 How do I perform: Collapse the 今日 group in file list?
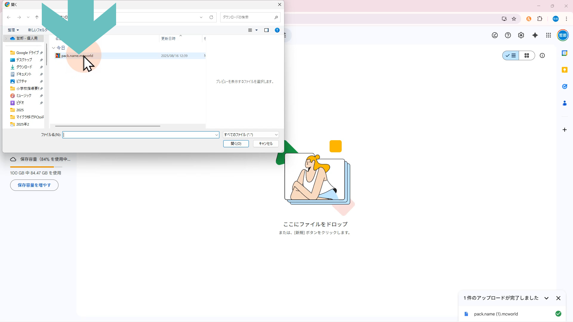[54, 48]
